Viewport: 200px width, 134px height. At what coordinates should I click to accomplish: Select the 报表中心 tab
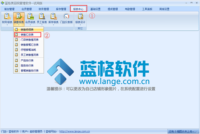pos(78,9)
